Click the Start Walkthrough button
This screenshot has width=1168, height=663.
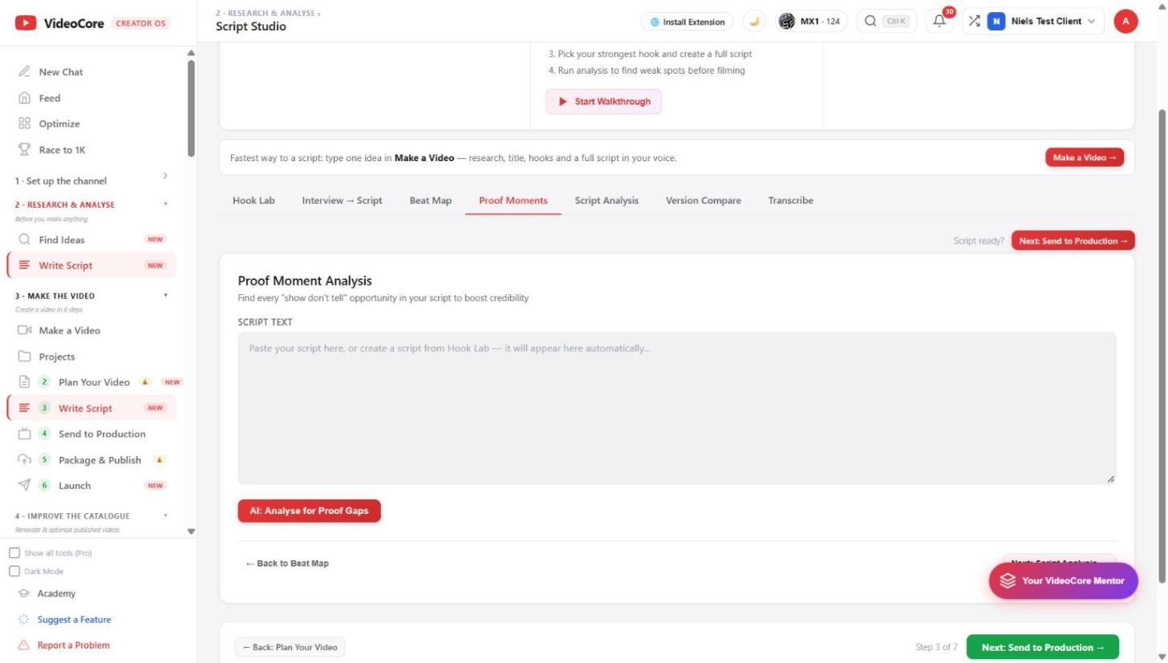coord(604,102)
